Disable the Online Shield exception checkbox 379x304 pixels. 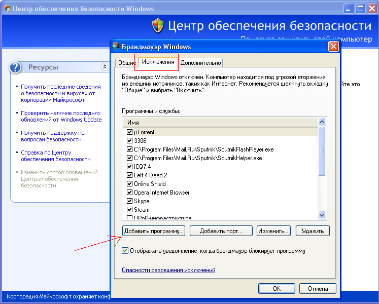[x=129, y=184]
